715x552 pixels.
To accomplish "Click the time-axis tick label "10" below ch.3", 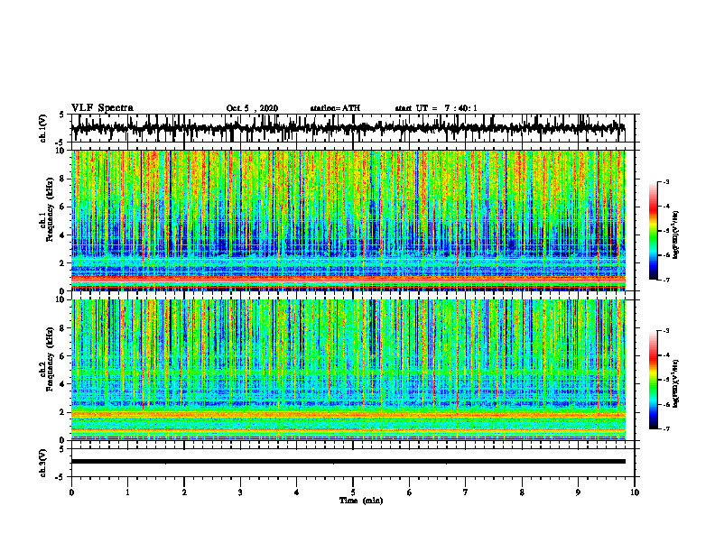I will (x=635, y=492).
